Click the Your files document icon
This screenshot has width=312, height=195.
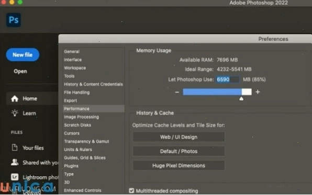point(15,147)
